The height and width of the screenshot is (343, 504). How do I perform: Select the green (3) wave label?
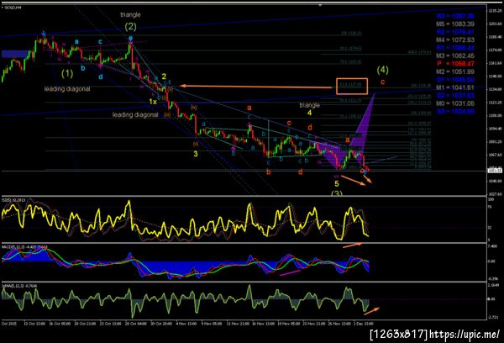(x=337, y=193)
